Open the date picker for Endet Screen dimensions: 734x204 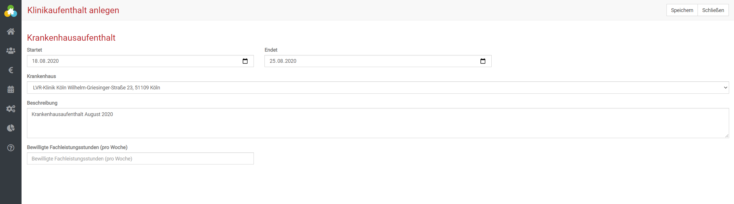[x=483, y=61]
